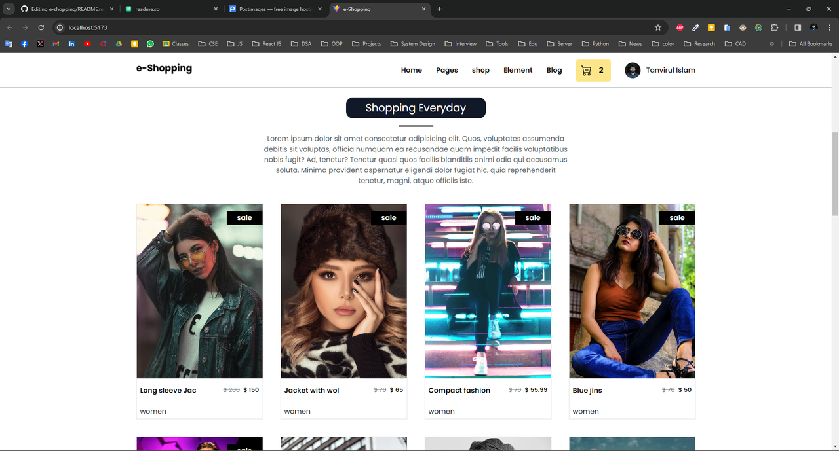
Task: Open the Google Drive bookmark
Action: coord(119,44)
